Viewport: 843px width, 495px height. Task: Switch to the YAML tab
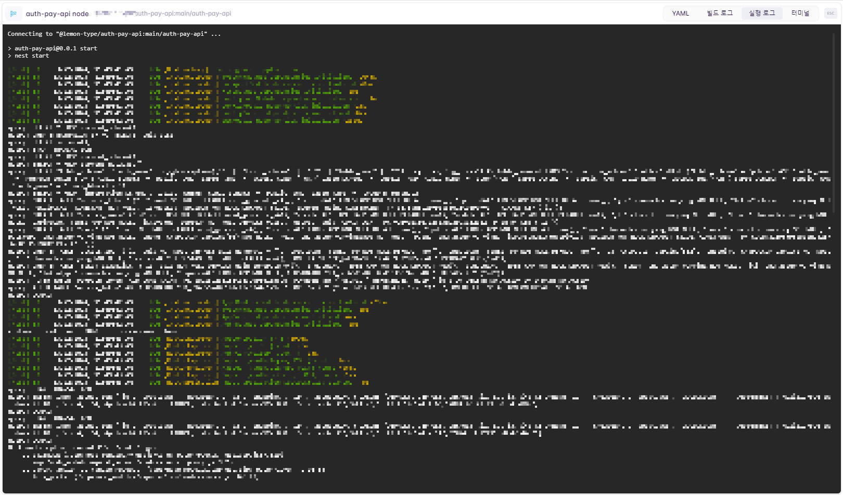tap(680, 14)
